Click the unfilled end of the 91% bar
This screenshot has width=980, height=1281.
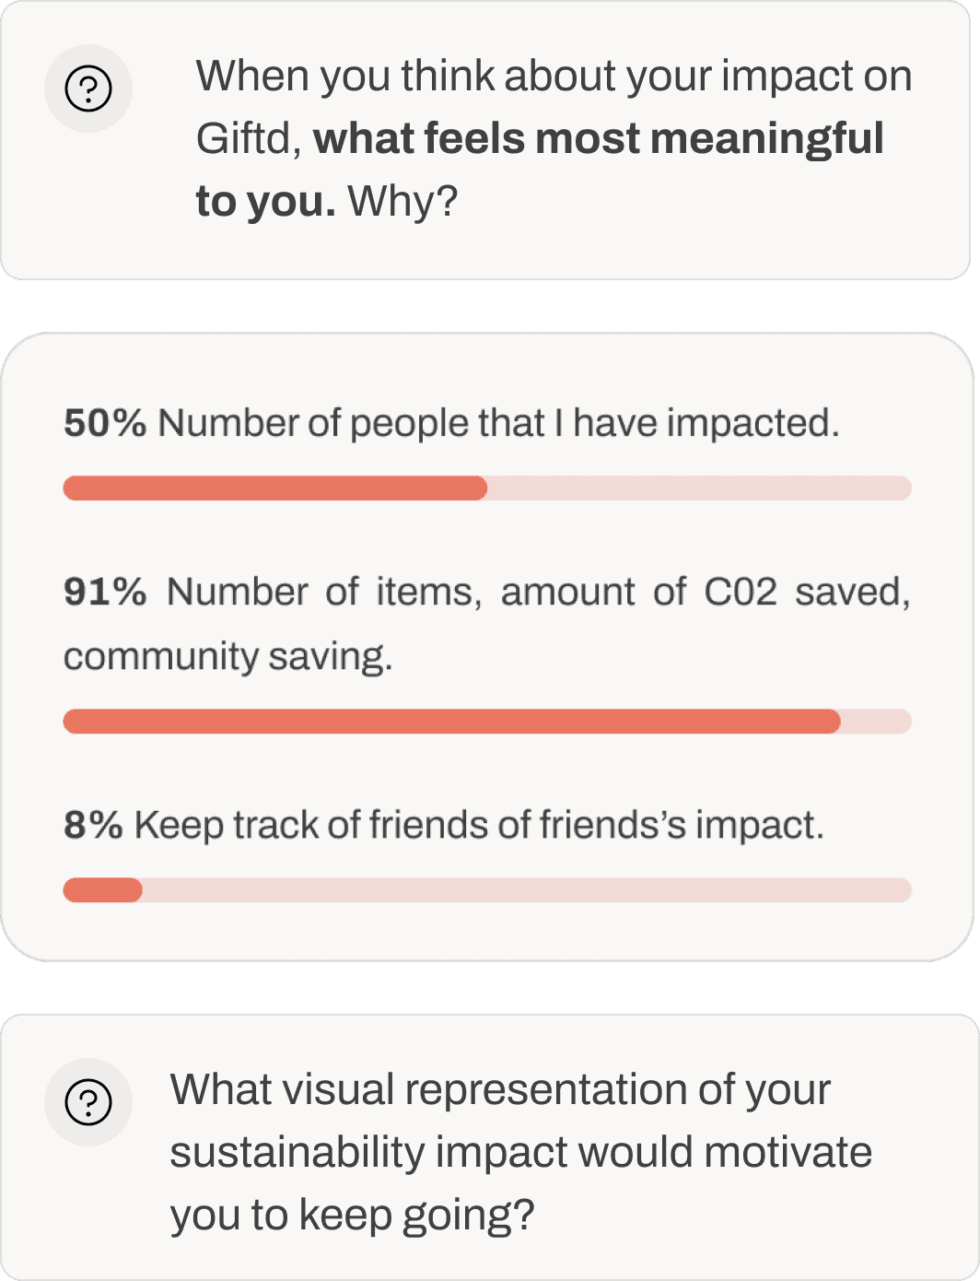click(876, 722)
